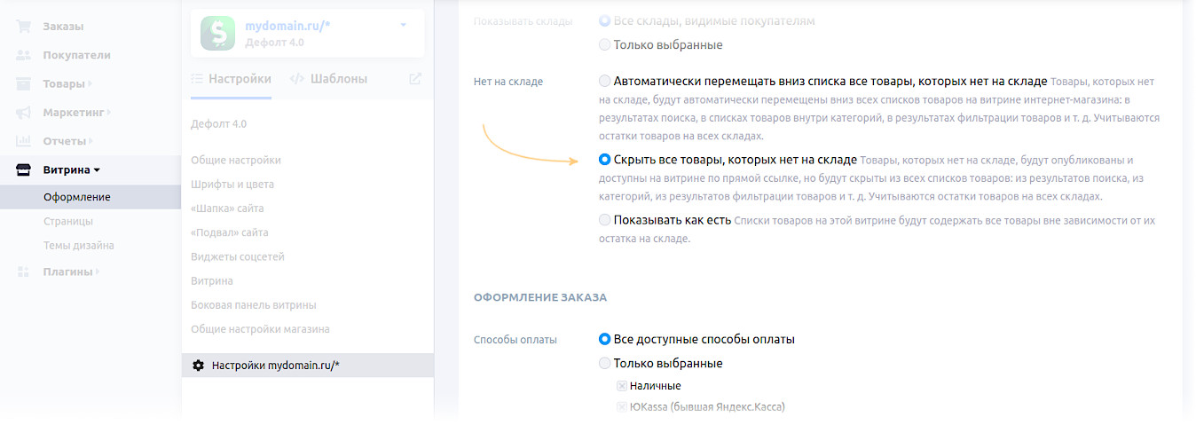The width and height of the screenshot is (1196, 425).
Task: Click the green dollar theme icon
Action: coord(217,33)
